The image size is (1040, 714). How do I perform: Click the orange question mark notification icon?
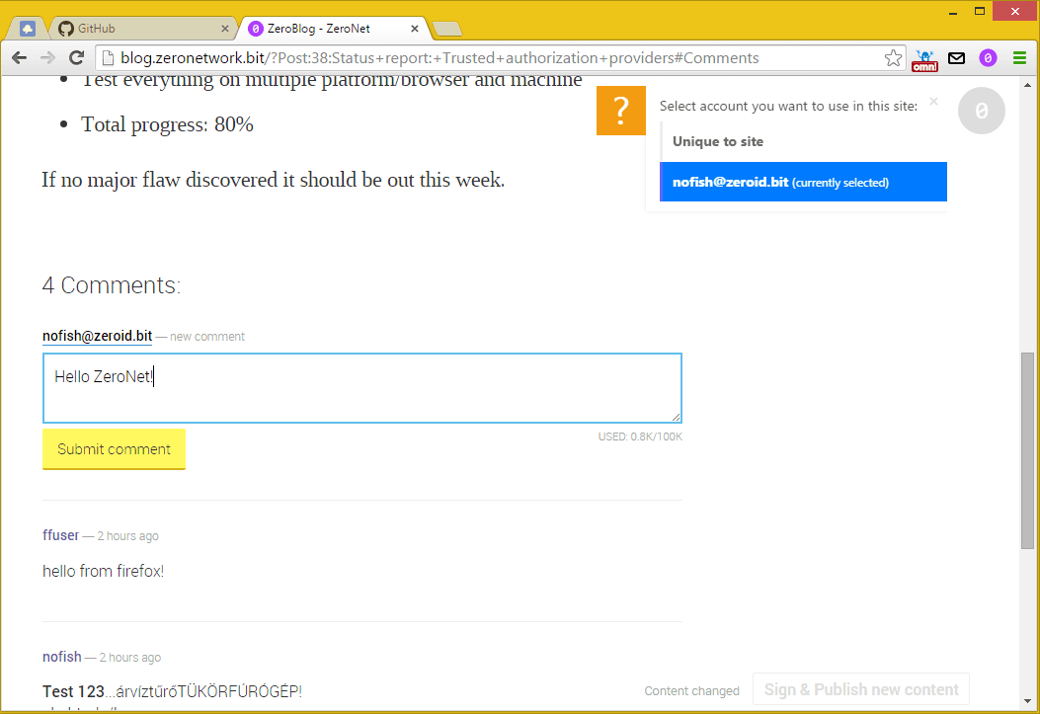click(621, 111)
